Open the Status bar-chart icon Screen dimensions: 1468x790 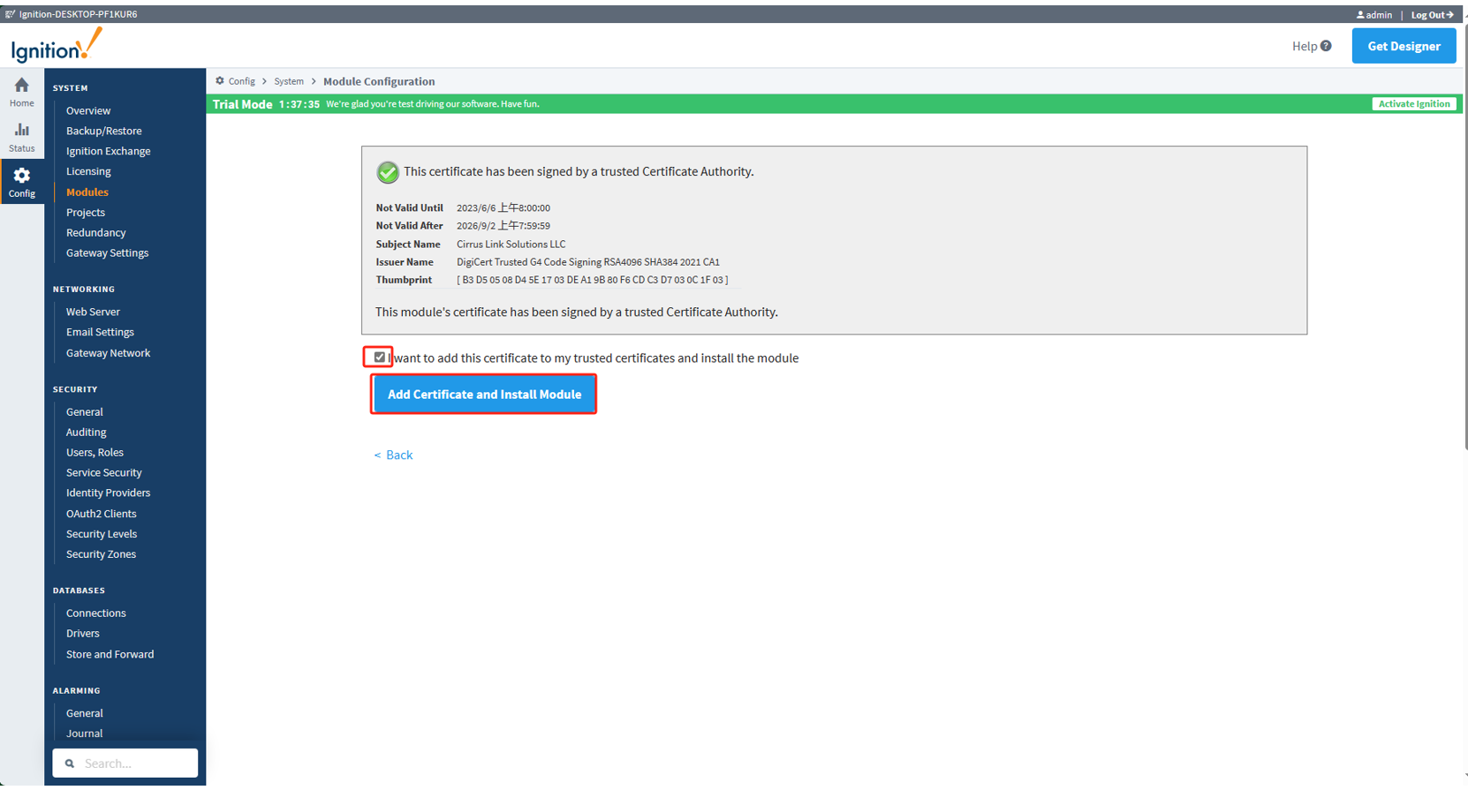(x=21, y=130)
